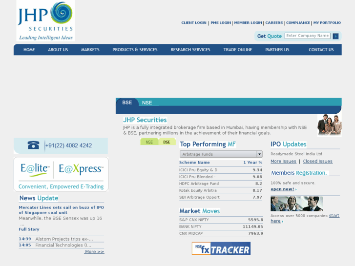Click ICICI Pru Equity & D scheme row
355x266 pixels.
tap(221, 170)
